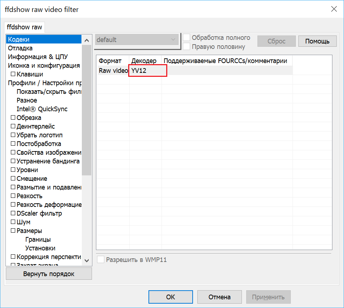This screenshot has height=308, width=344.
Task: Click the Декодер column header
Action: click(x=144, y=61)
